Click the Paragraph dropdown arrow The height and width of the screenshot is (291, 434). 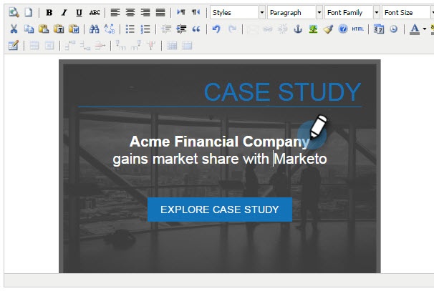[319, 12]
